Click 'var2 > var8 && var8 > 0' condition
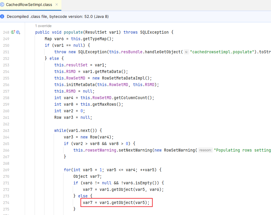 (101, 144)
